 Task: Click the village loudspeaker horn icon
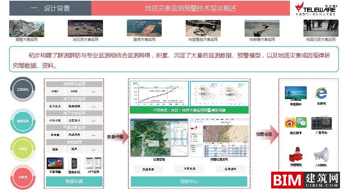pos(321,154)
